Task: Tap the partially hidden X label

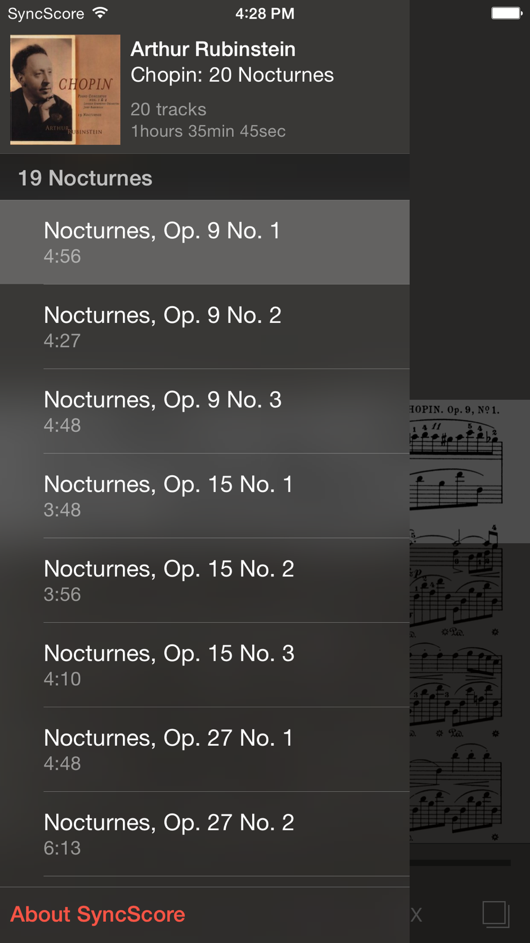Action: (x=416, y=915)
